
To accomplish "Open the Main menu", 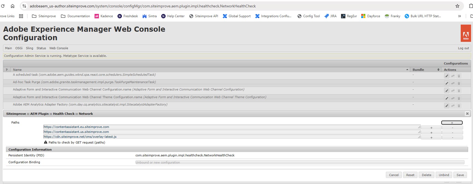I will click(x=8, y=48).
